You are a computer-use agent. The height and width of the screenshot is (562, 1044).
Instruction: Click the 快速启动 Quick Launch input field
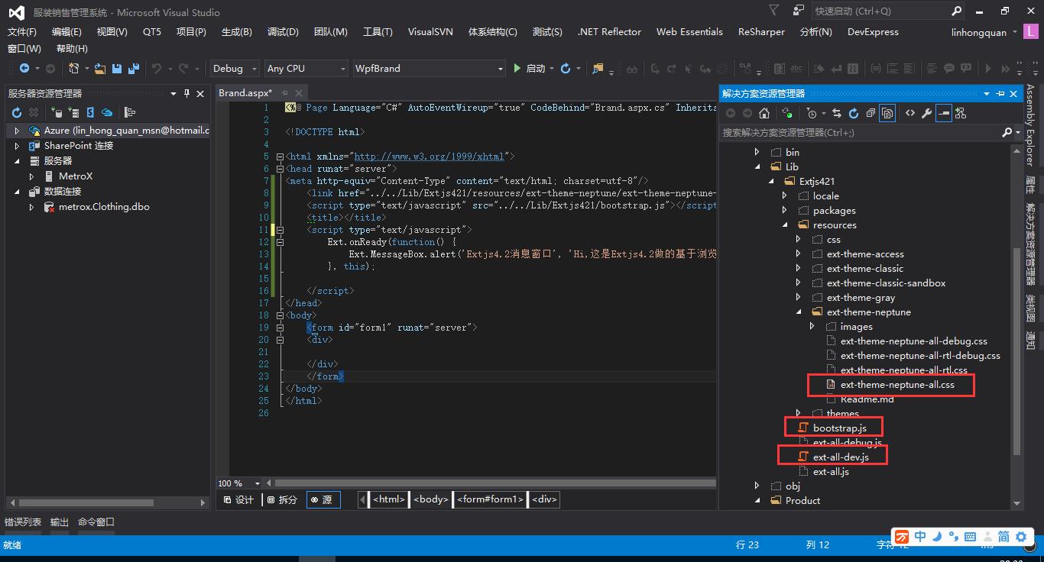[x=880, y=11]
